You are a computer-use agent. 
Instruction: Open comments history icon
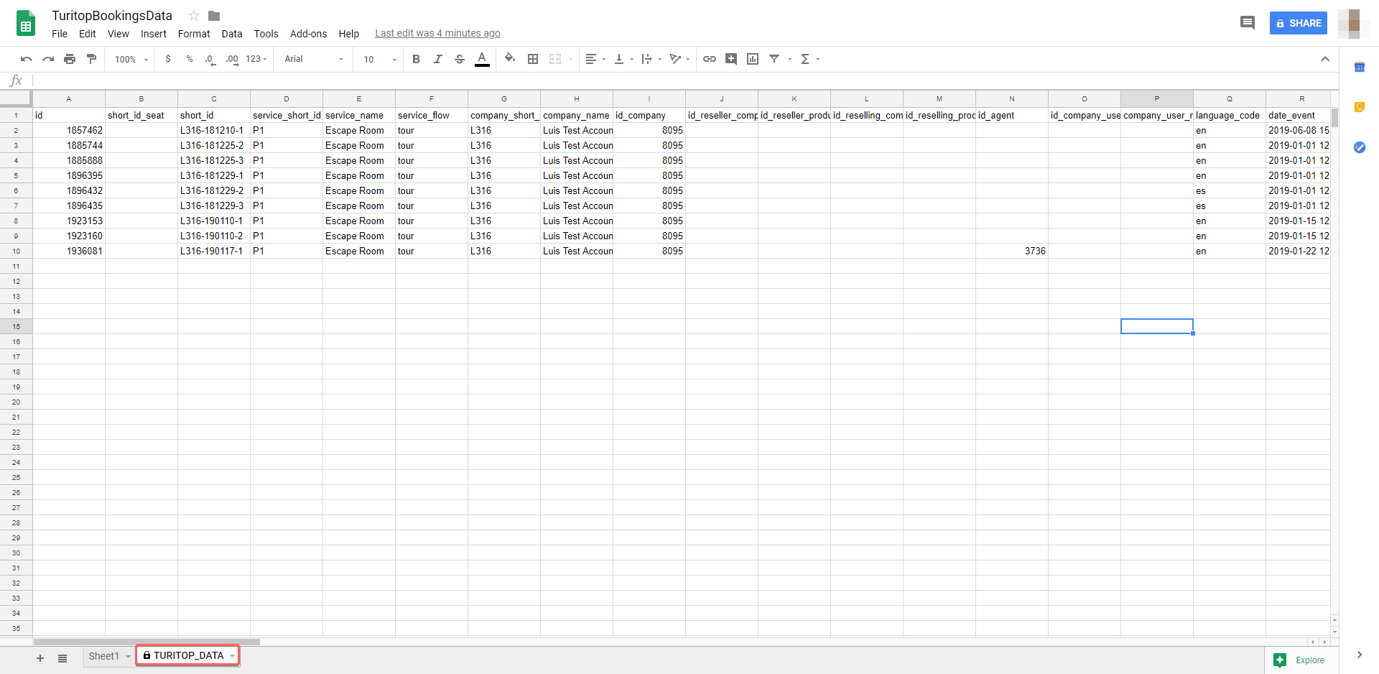(1248, 23)
